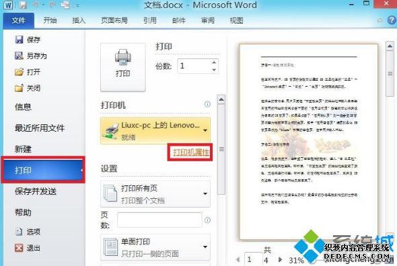The height and width of the screenshot is (266, 397).
Task: Click the save icon in quick access toolbar
Action: 23,5
